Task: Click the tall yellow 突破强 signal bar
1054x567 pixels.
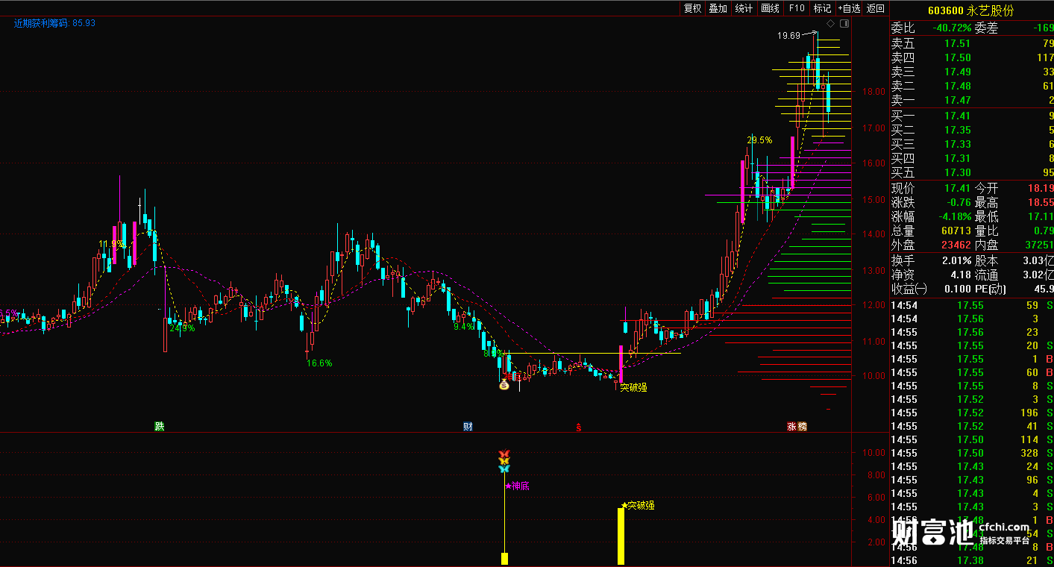Action: 621,536
